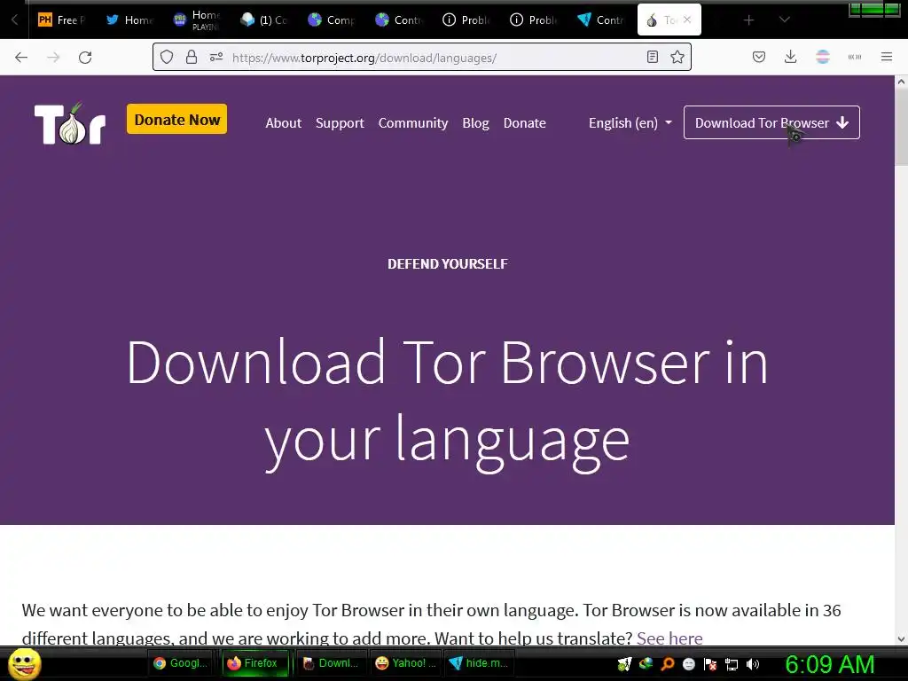Open the Yahoo! taskbar window

[405, 663]
